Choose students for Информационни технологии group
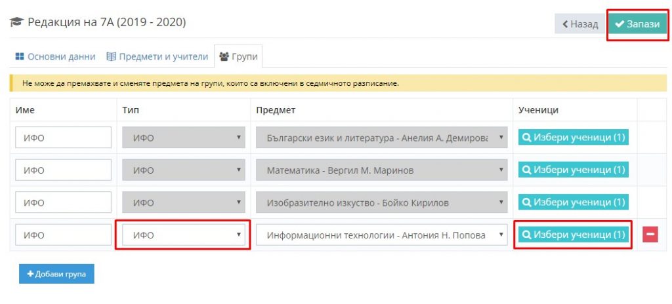This screenshot has width=672, height=304. pos(574,235)
